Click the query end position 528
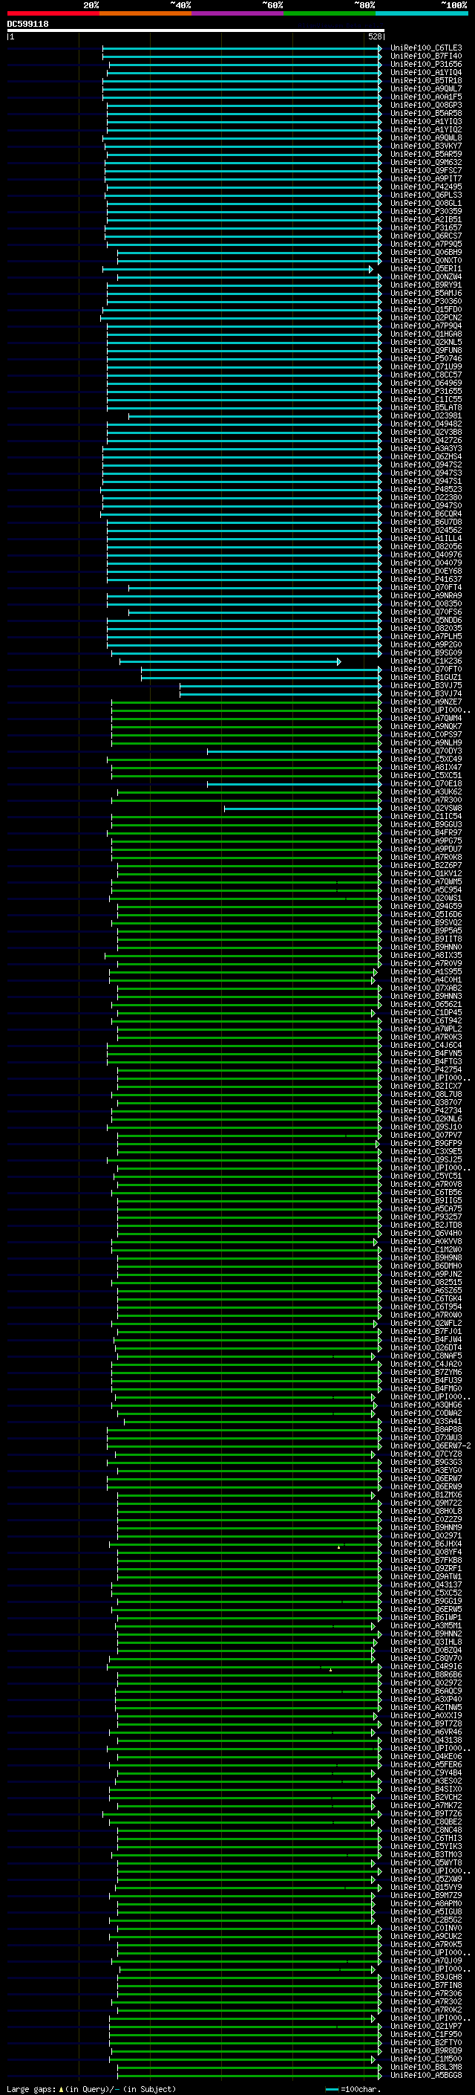Image resolution: width=475 pixels, height=2095 pixels. tap(374, 36)
